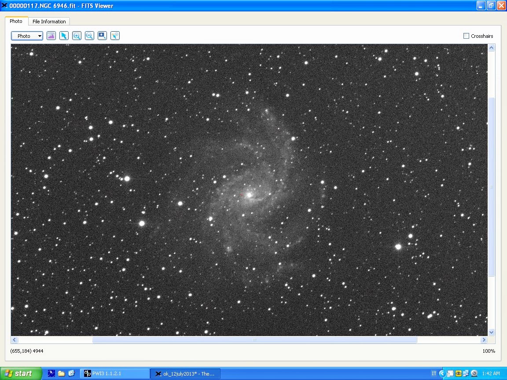Open the Windows Start menu
The image size is (507, 380).
click(x=21, y=373)
